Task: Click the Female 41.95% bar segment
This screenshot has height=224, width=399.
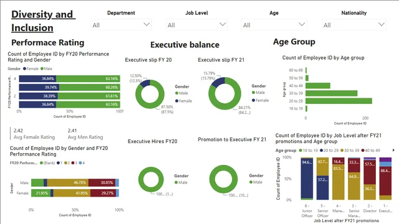Action: pos(72,193)
